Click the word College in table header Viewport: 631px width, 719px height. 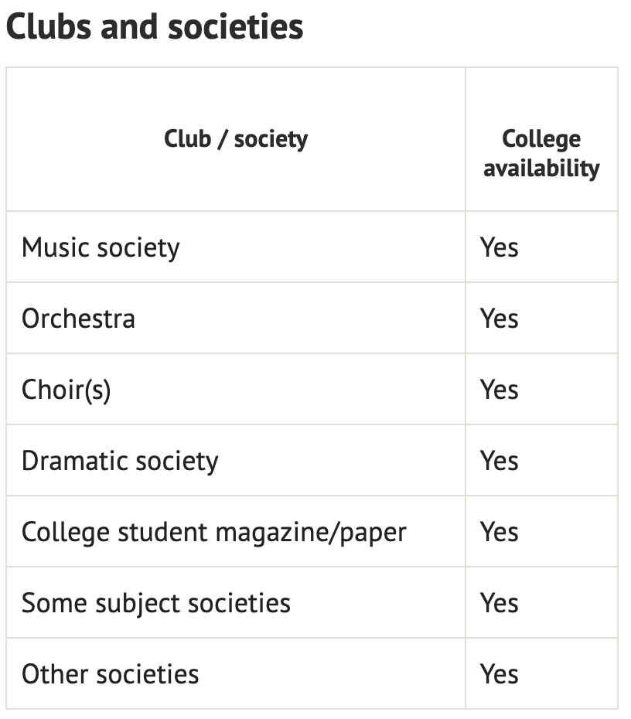(x=541, y=139)
